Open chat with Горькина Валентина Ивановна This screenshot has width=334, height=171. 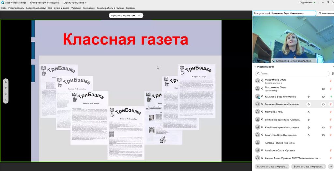[323, 104]
